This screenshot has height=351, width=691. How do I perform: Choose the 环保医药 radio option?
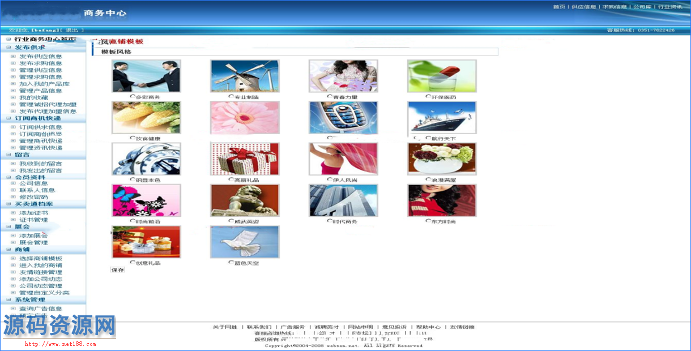[428, 97]
